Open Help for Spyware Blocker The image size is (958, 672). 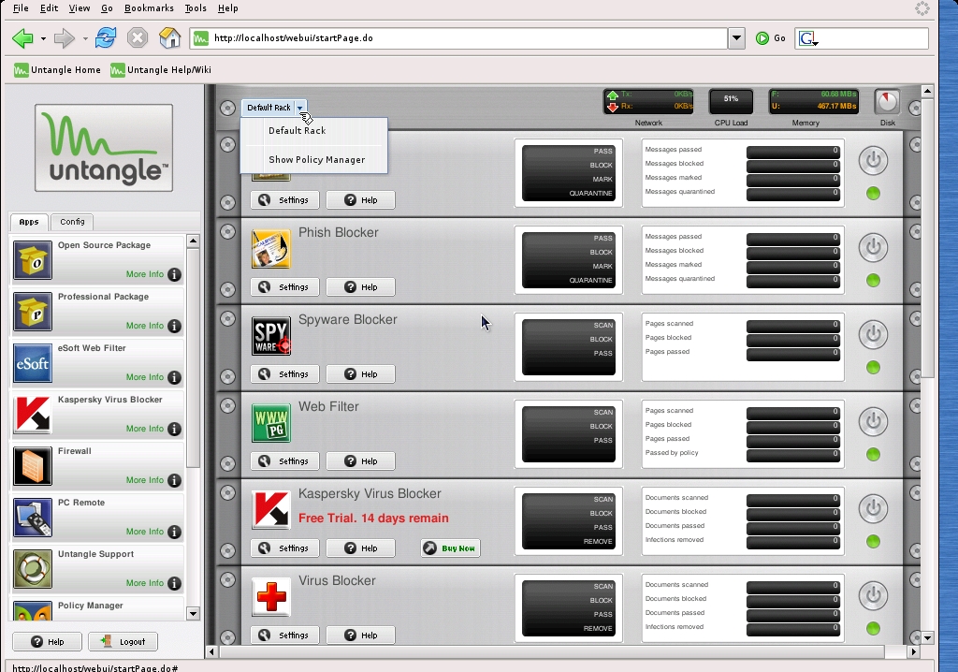(360, 374)
